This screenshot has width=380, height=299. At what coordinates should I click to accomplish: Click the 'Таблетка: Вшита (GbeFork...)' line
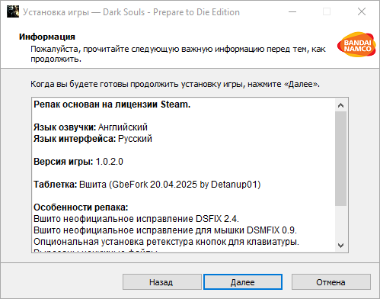point(147,185)
